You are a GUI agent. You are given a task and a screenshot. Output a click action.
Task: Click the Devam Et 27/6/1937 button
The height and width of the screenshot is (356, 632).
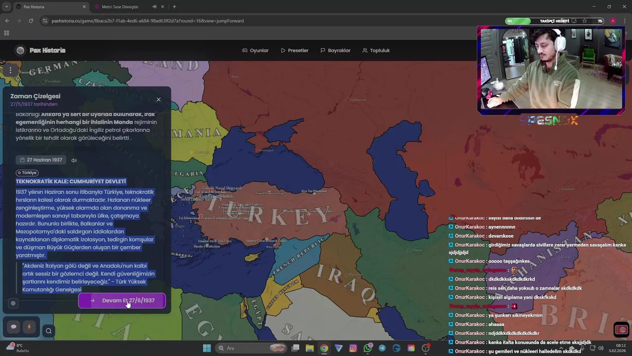pyautogui.click(x=122, y=300)
